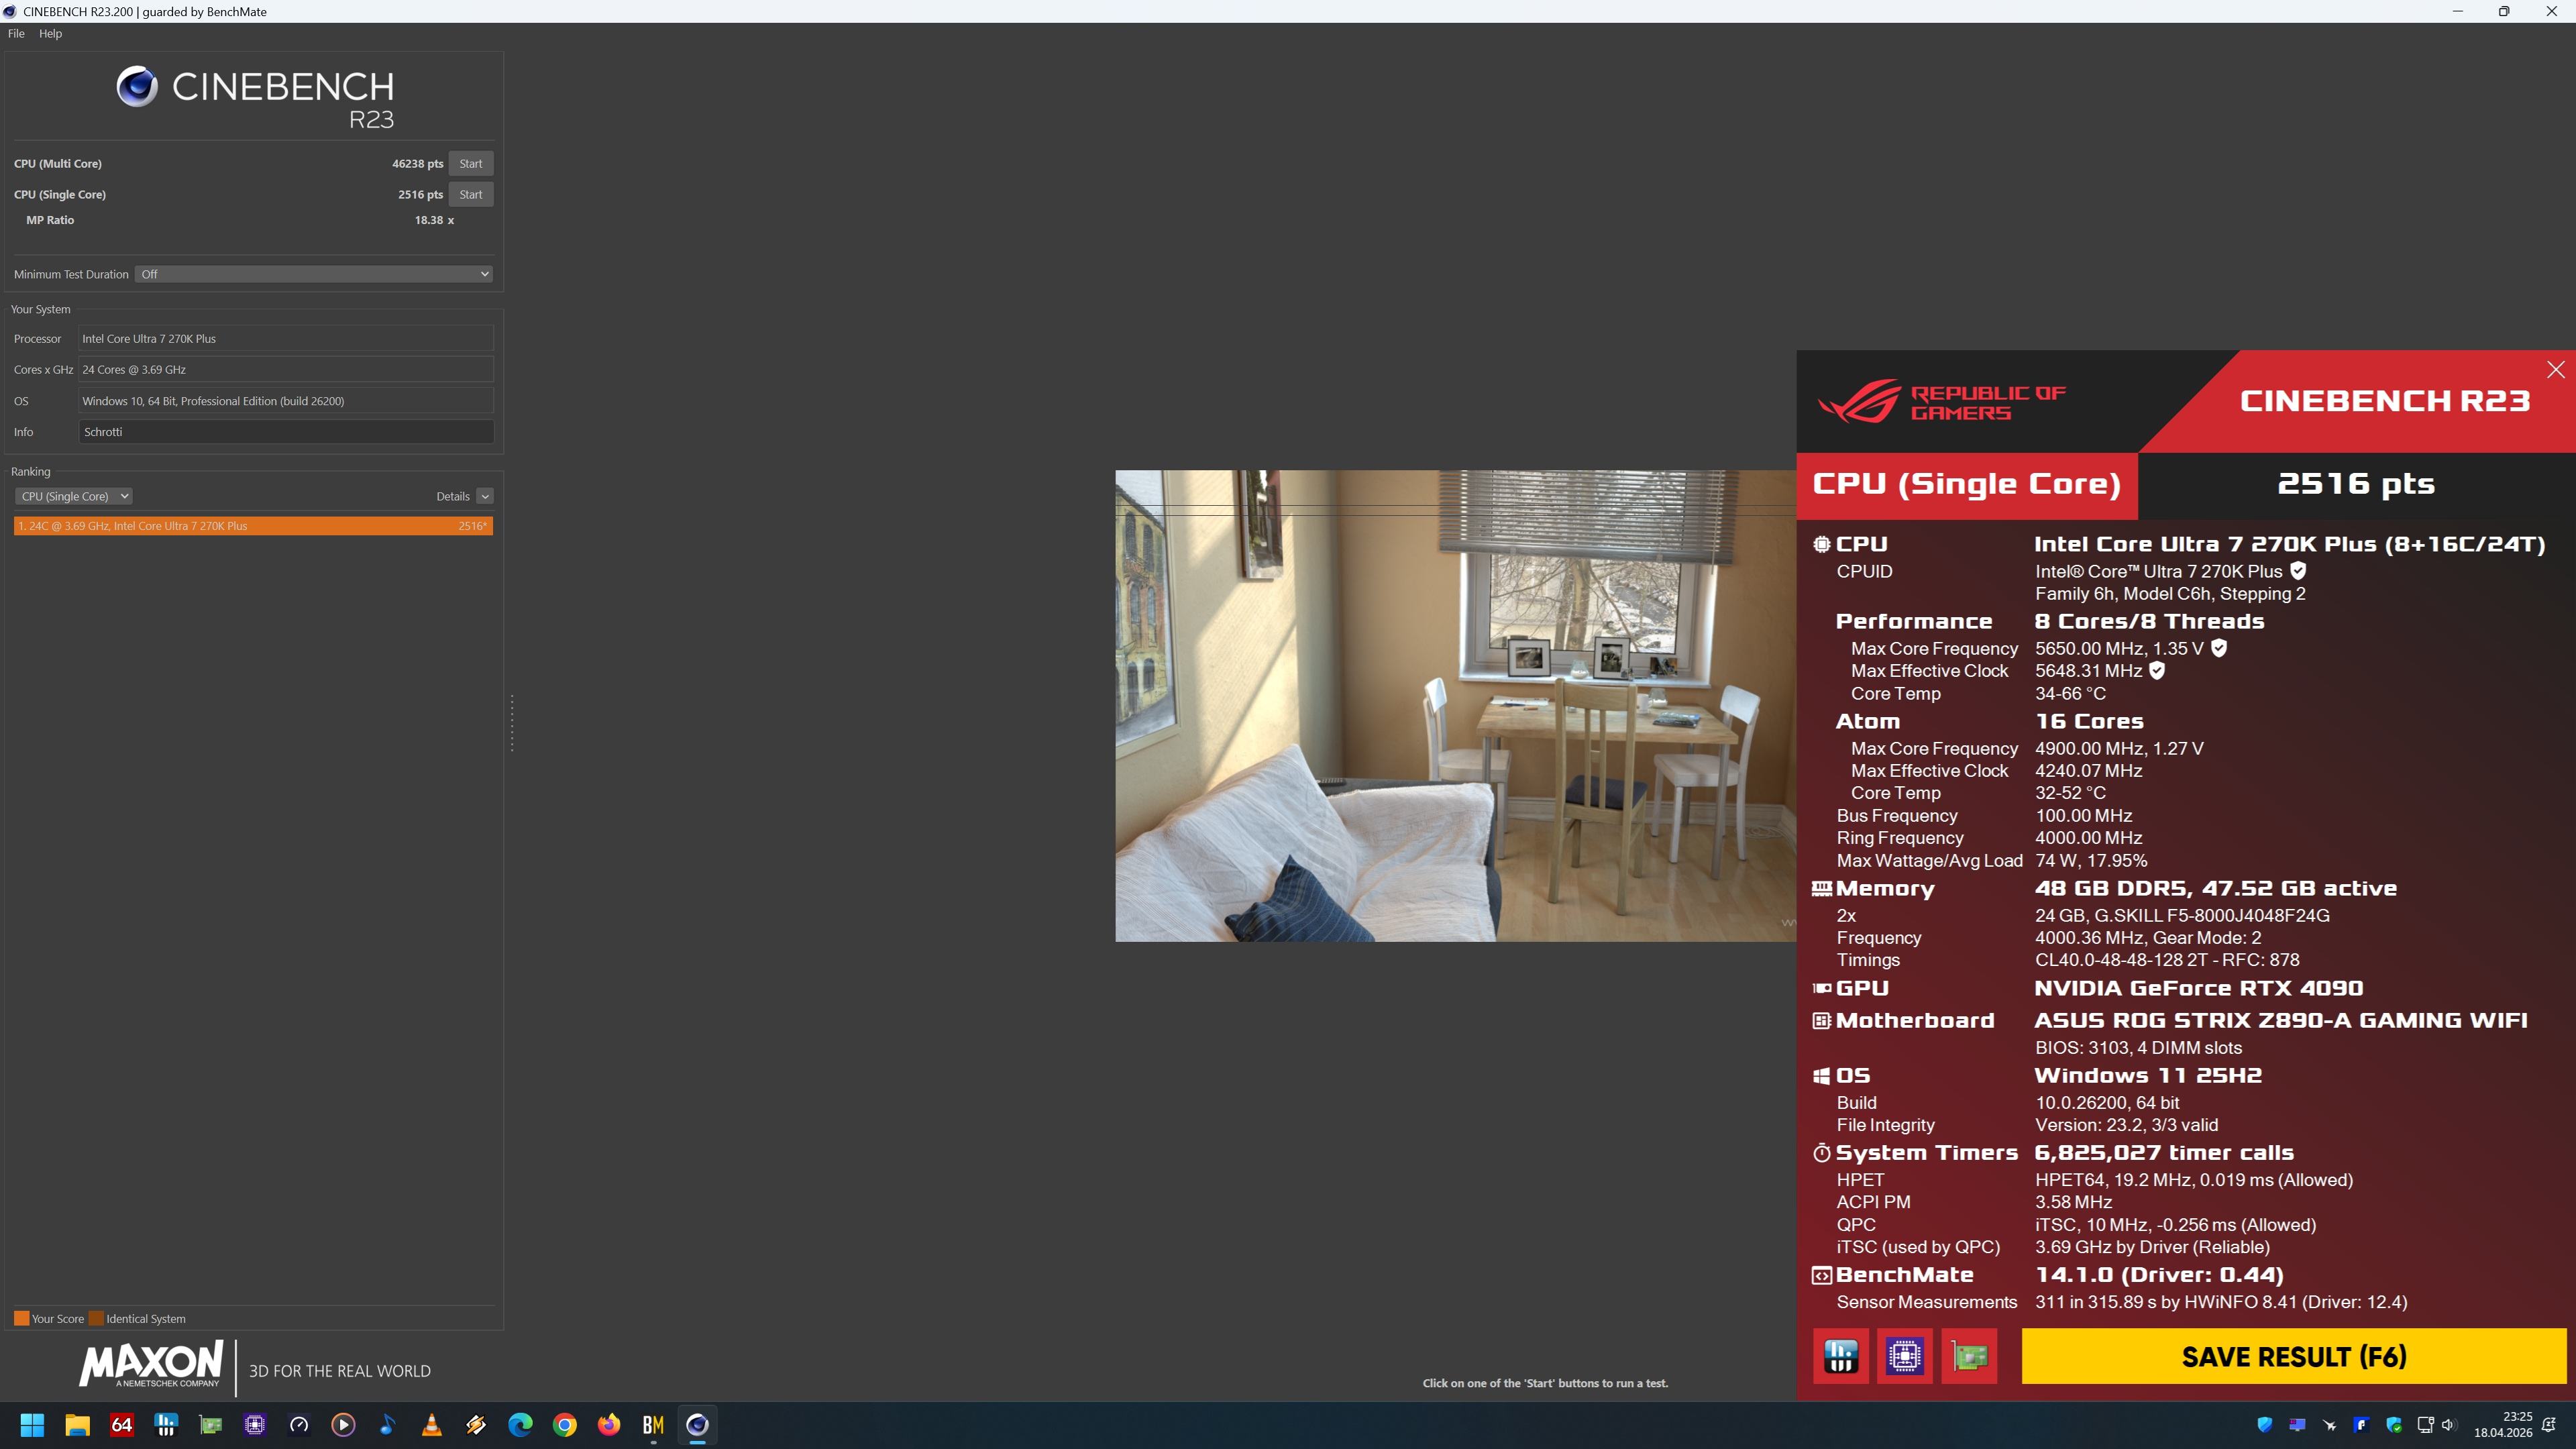The width and height of the screenshot is (2576, 1449).
Task: Open HWiNFO from the BenchMate result panel
Action: click(1840, 1356)
